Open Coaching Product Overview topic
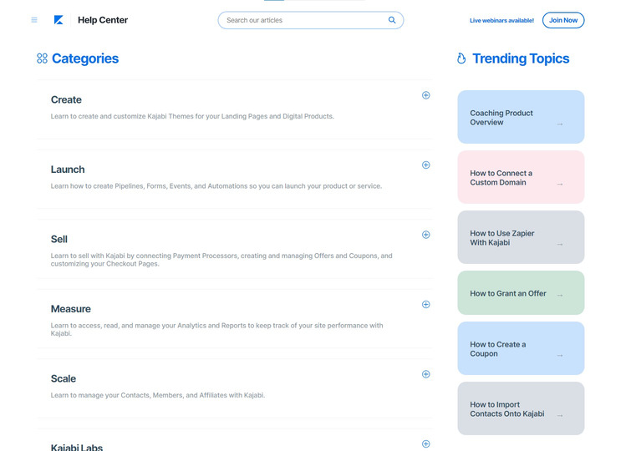 [521, 117]
